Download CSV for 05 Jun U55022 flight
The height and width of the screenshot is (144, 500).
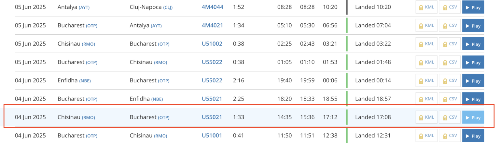tap(450, 62)
